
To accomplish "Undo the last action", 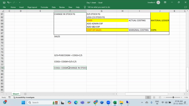I will tap(8, 3).
